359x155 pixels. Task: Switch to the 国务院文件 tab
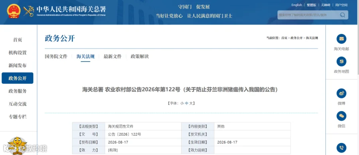pos(56,56)
